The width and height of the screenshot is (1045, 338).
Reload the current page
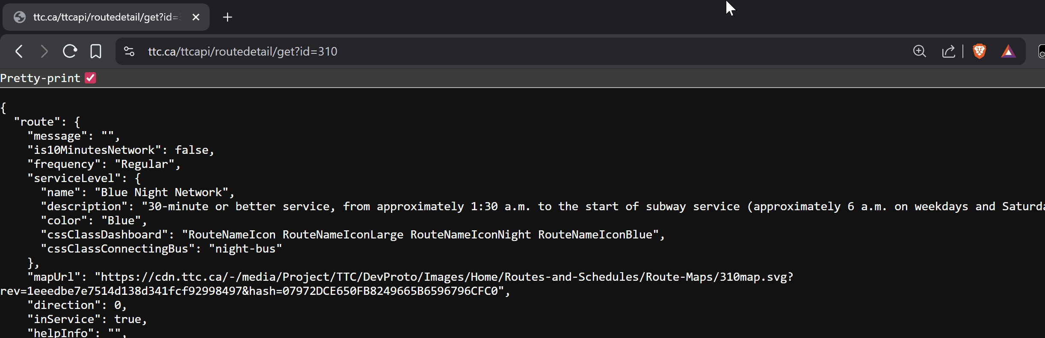(70, 51)
